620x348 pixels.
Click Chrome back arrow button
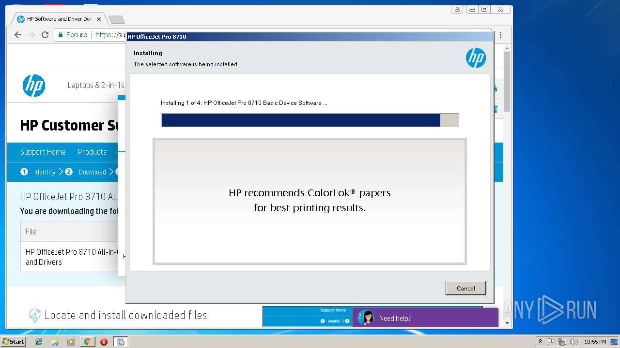point(18,35)
